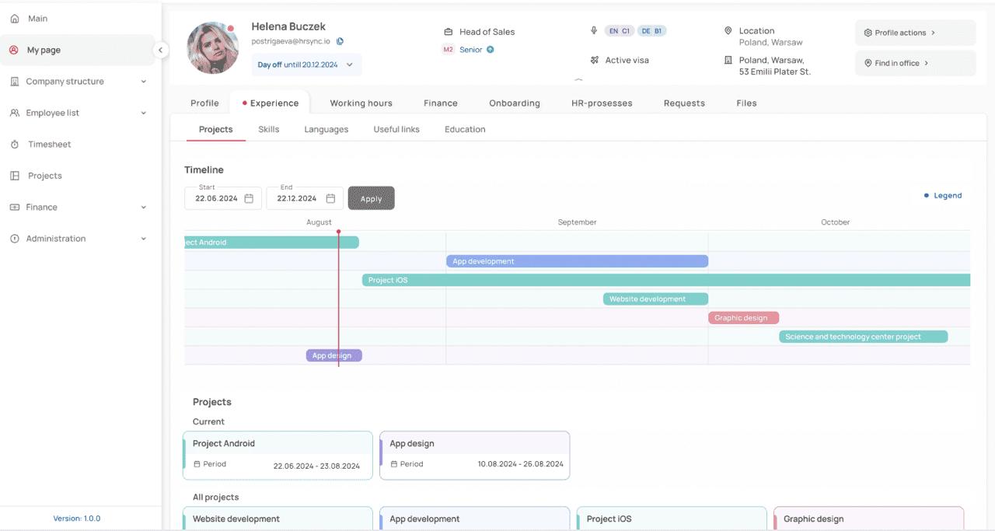Open the Skills sub-tab
Viewport: 995px width, 531px height.
(x=268, y=129)
